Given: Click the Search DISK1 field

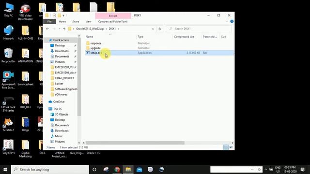Looking at the screenshot, I should pos(199,29).
